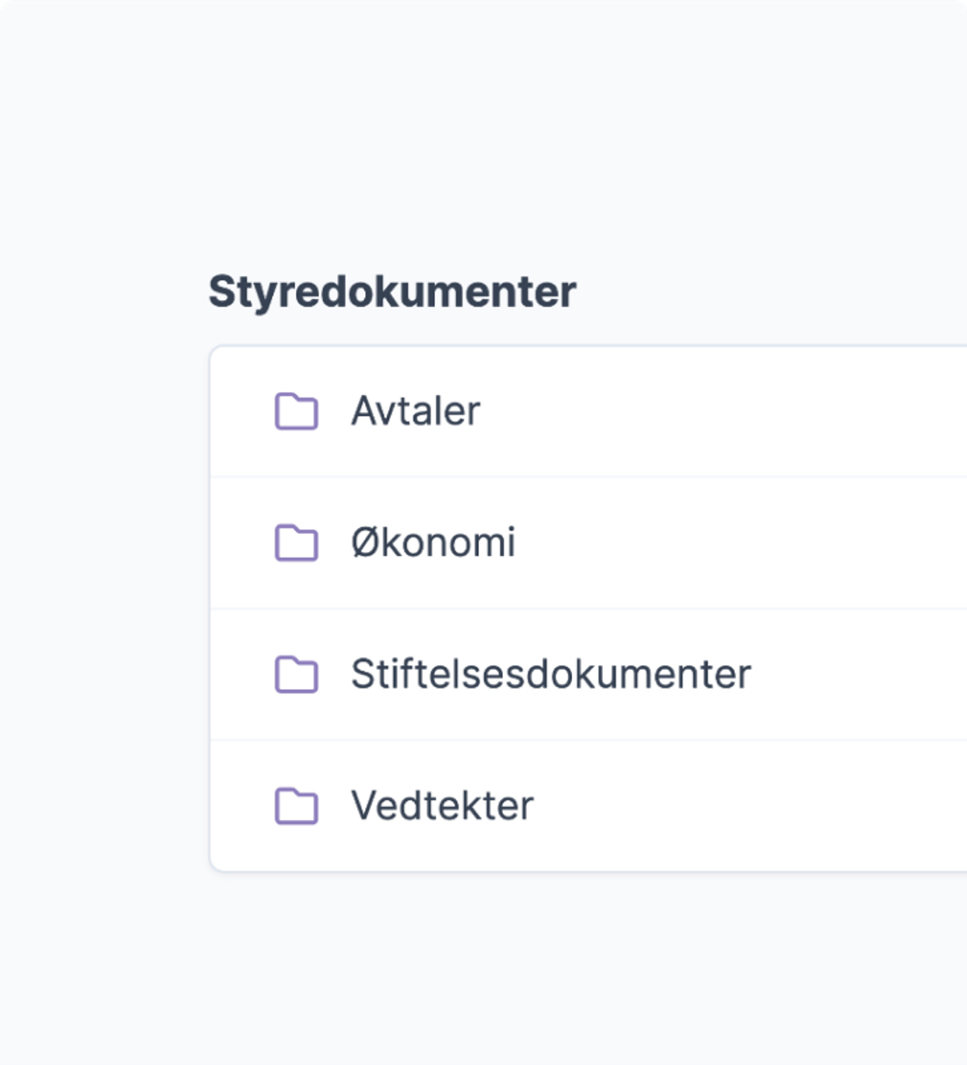This screenshot has width=967, height=1065.
Task: Select the Stiftelsesdokumenter row label
Action: click(x=551, y=673)
